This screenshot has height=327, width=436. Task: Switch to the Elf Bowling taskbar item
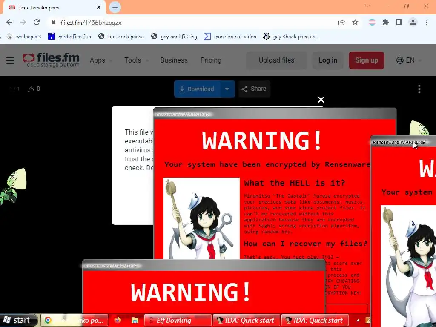click(178, 320)
